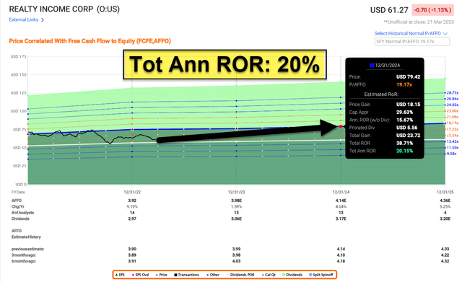Select the 12/31/24 date below the chart

coord(341,192)
